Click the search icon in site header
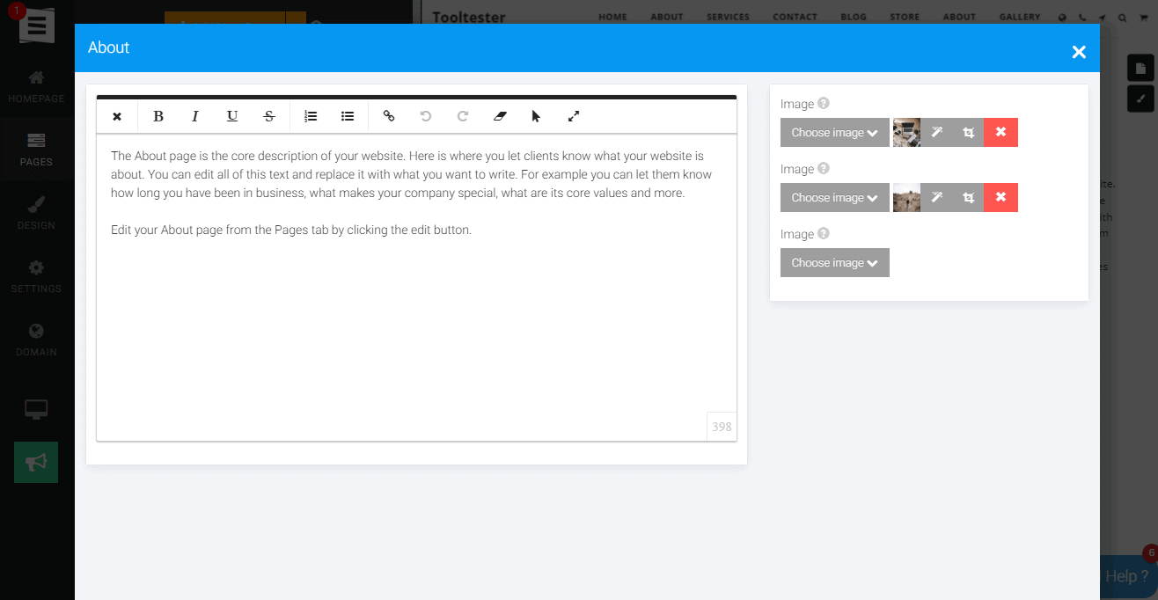Viewport: 1158px width, 600px height. point(1122,17)
